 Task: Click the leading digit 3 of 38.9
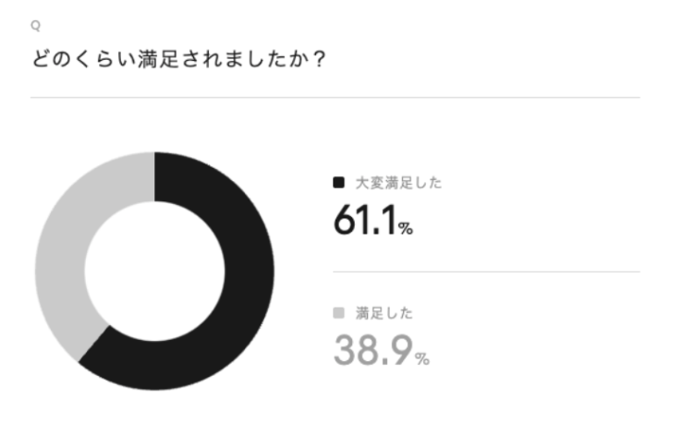(345, 352)
